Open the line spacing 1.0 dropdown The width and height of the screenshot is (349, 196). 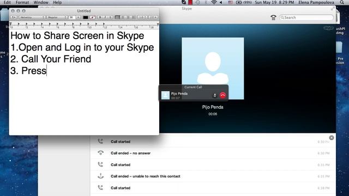pos(142,17)
